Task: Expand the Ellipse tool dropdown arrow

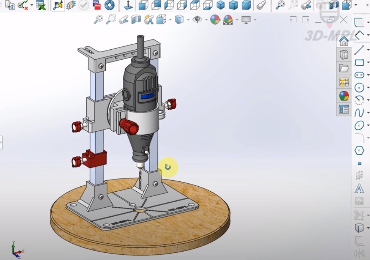Action: click(368, 125)
